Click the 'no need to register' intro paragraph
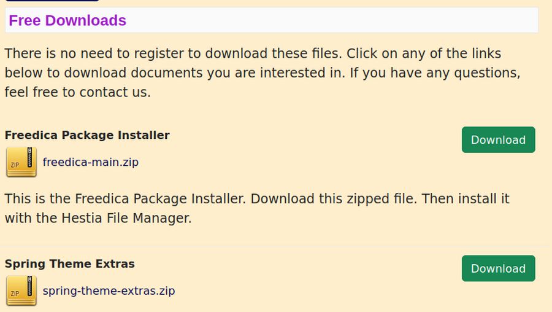 (263, 72)
